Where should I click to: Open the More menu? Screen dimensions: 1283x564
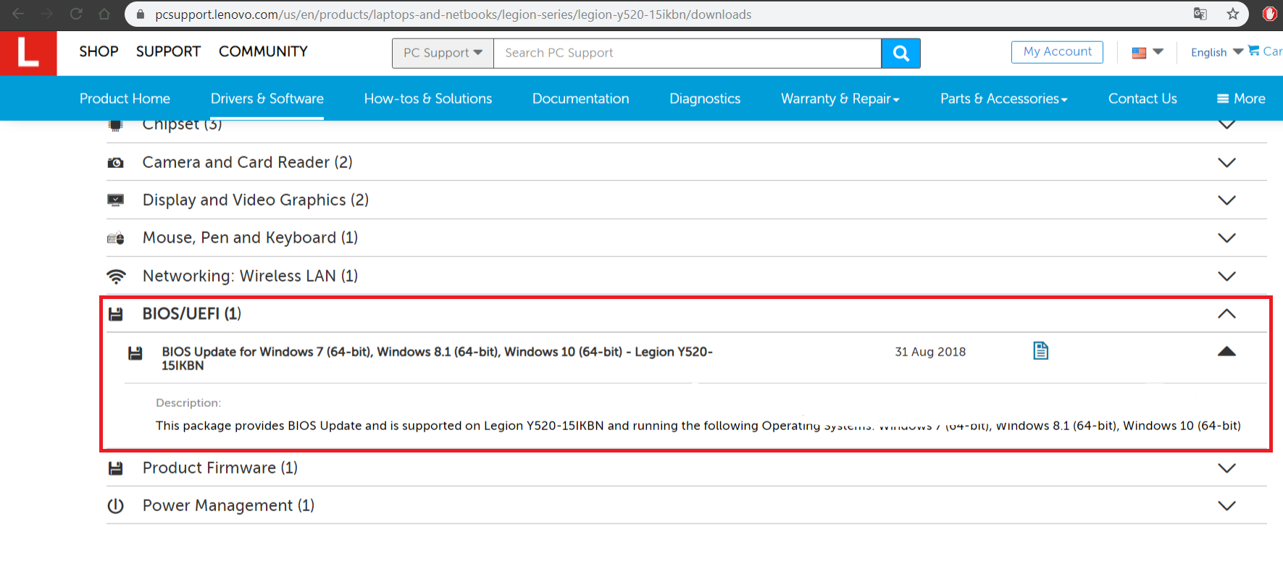(x=1241, y=98)
